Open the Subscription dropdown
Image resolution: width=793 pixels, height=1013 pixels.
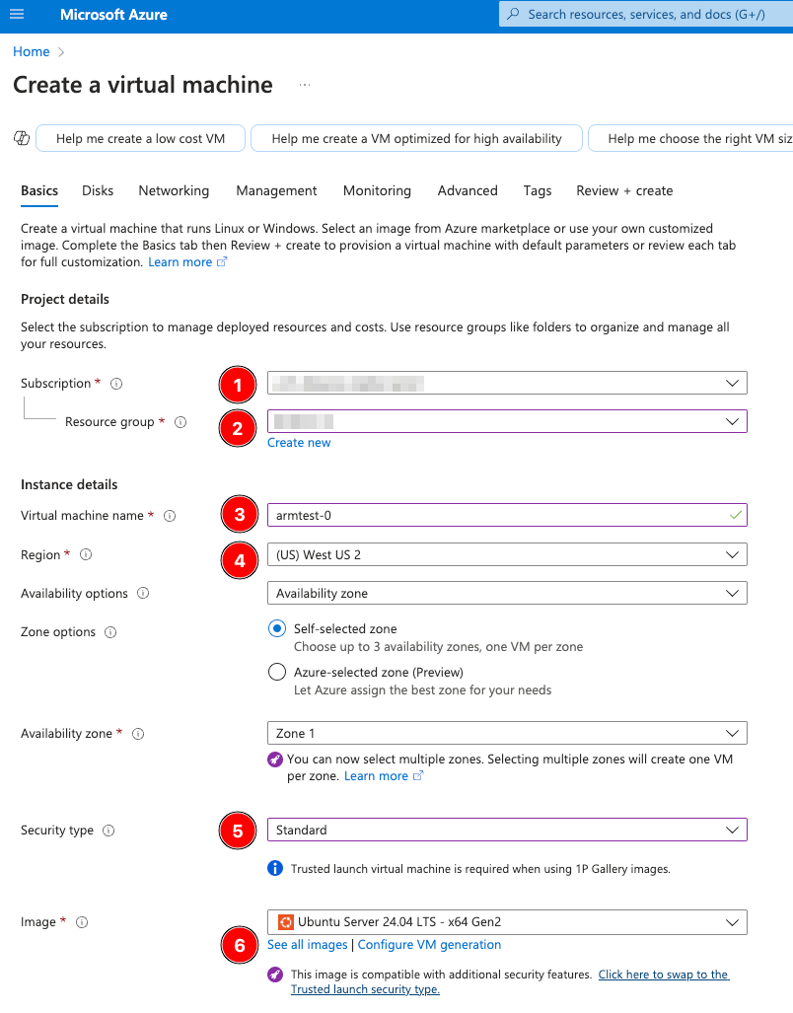tap(507, 383)
